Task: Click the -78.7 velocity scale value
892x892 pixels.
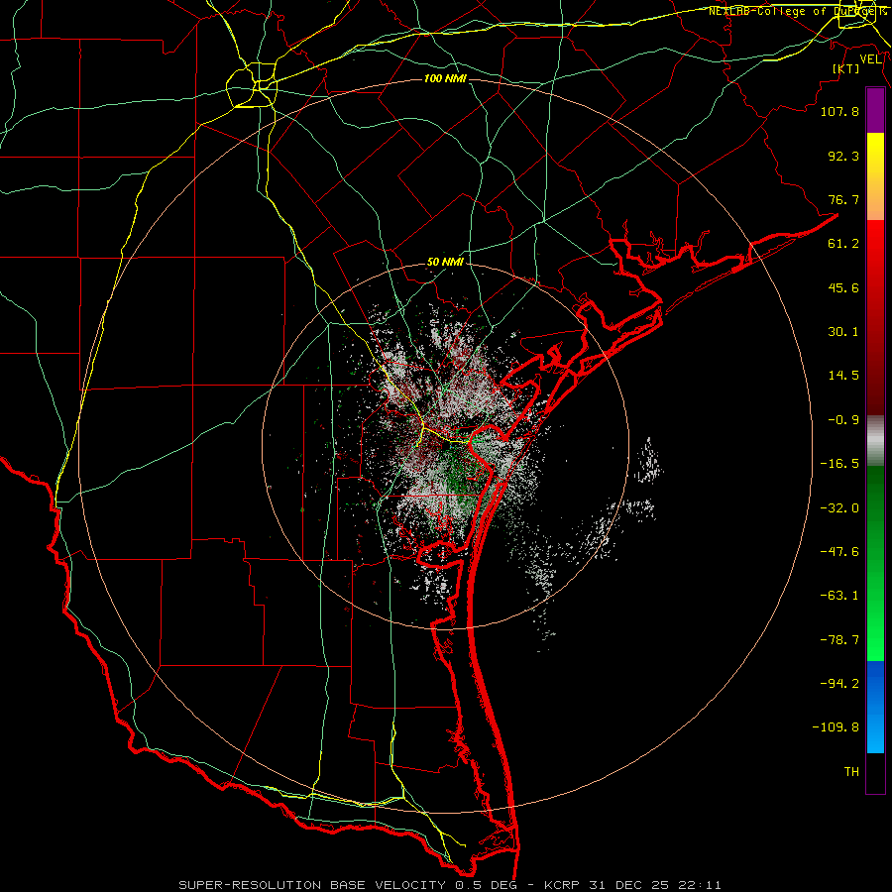Action: (x=839, y=640)
